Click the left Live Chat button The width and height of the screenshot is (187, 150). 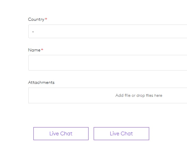click(61, 134)
